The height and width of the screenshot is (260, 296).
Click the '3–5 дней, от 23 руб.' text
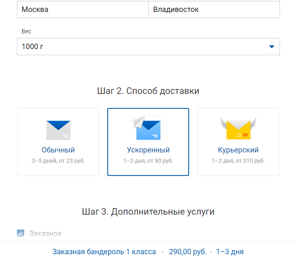58,161
